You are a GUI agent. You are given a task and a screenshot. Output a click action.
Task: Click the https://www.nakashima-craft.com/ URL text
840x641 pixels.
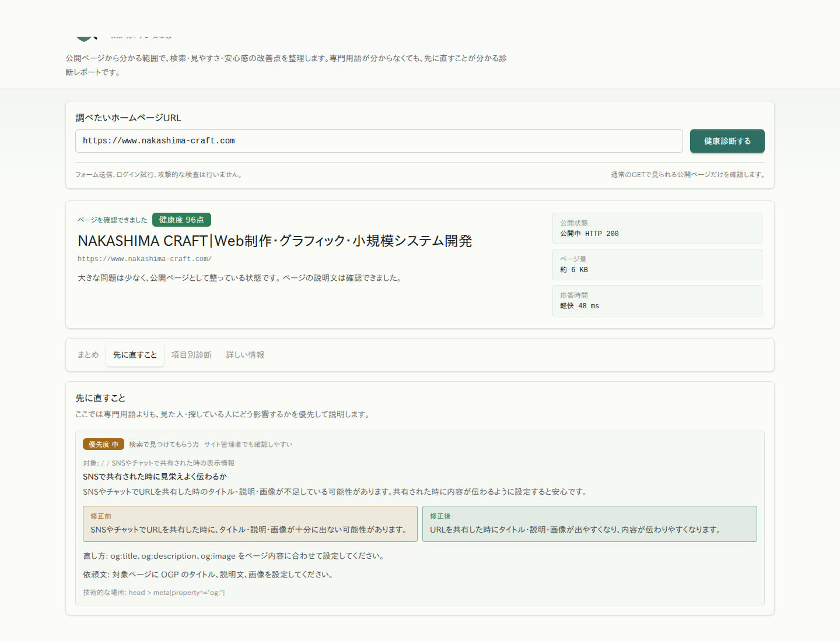(145, 259)
